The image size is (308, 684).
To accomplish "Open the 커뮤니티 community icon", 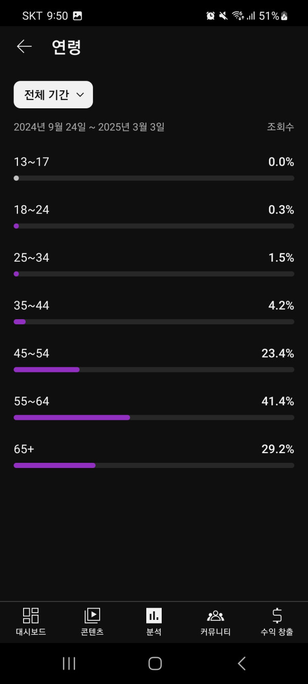I will pyautogui.click(x=215, y=615).
